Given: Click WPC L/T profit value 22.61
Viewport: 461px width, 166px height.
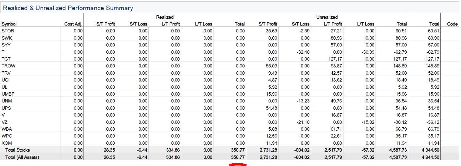Looking at the screenshot, I should point(336,136).
